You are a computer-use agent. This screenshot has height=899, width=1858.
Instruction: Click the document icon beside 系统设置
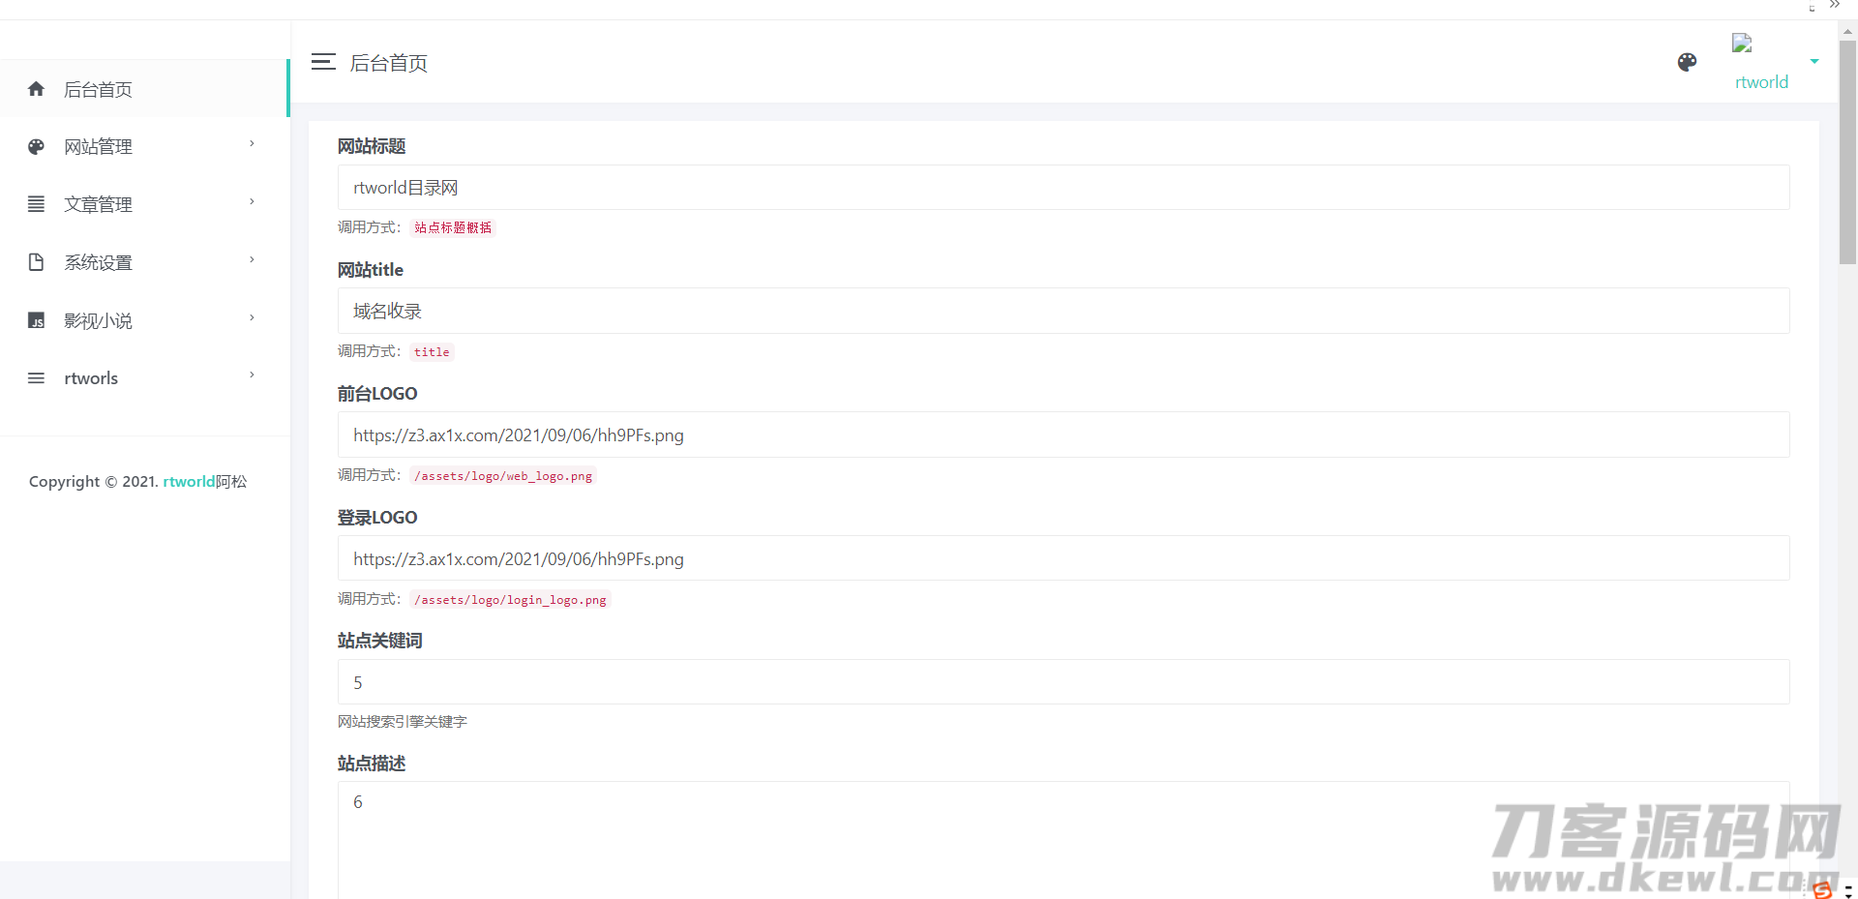tap(37, 262)
